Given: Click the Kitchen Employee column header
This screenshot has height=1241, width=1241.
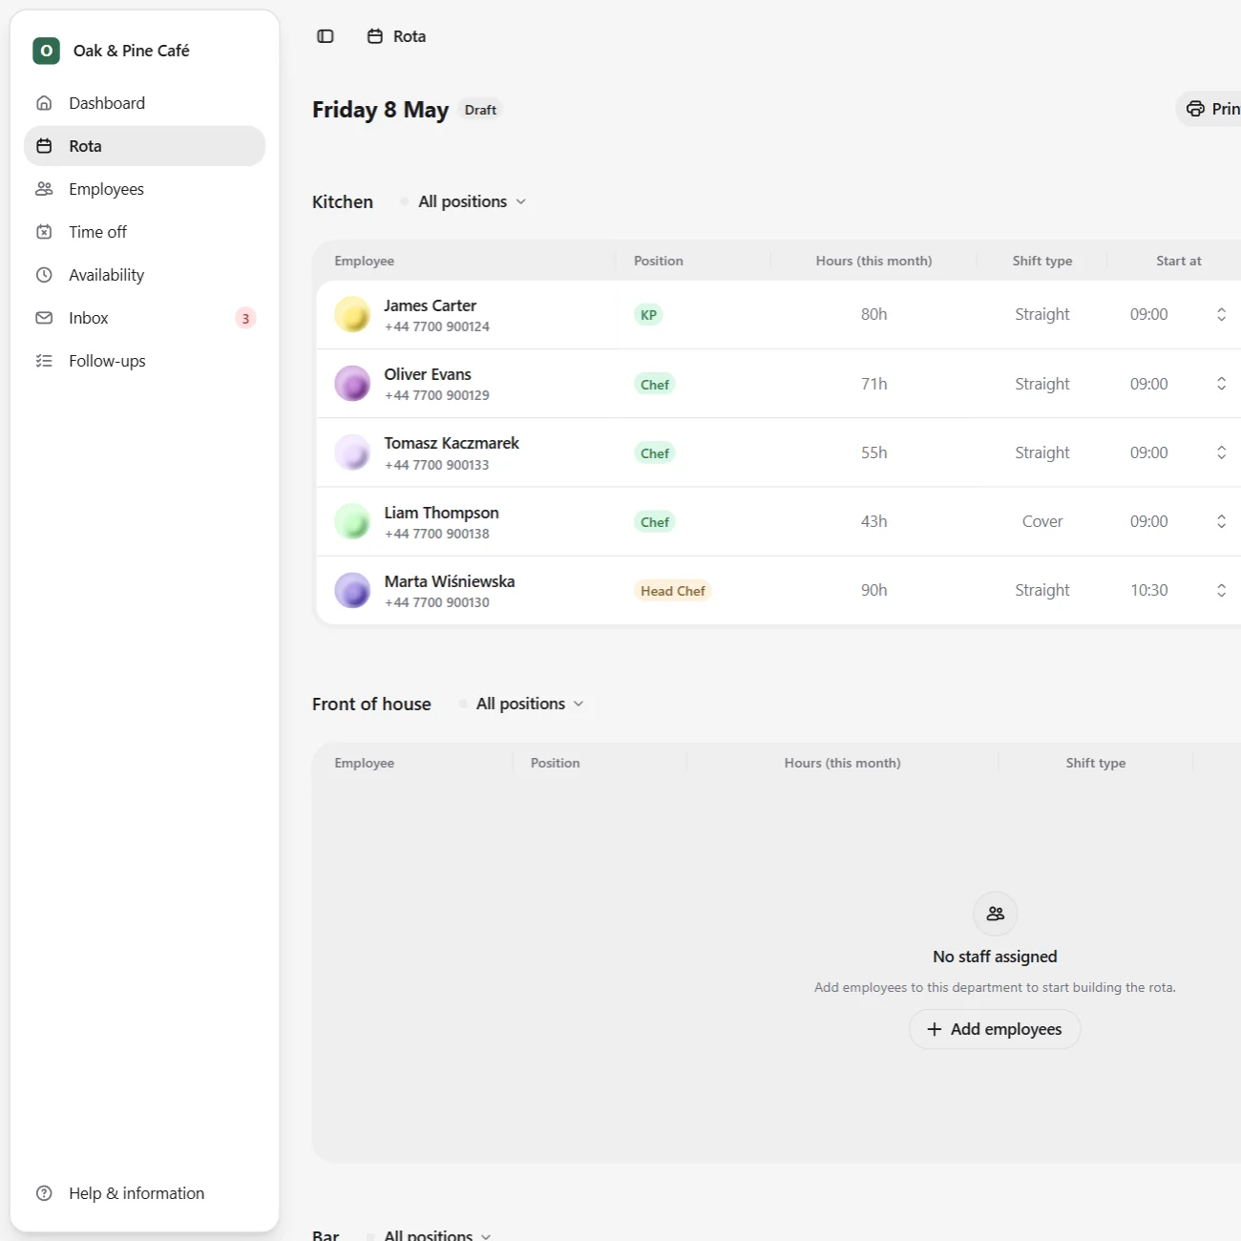Looking at the screenshot, I should click(365, 261).
